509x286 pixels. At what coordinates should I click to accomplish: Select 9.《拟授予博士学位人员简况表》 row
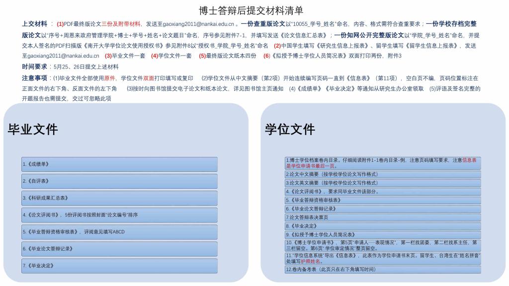pos(382,234)
